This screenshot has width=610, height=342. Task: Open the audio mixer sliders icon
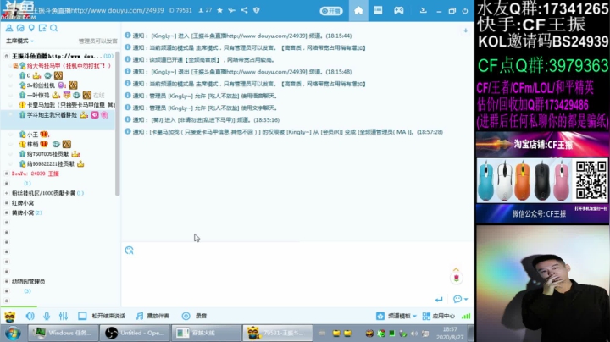tap(64, 316)
